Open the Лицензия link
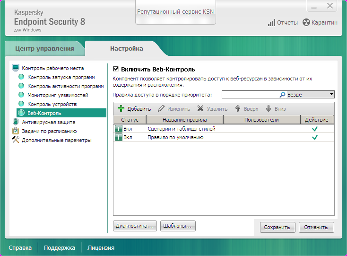Image resolution: width=347 pixels, height=256 pixels. click(x=101, y=248)
